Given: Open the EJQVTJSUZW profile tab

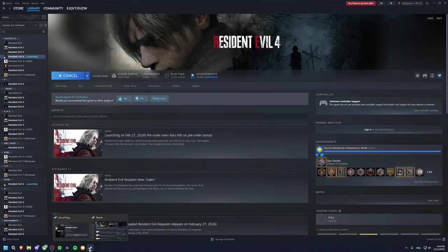Looking at the screenshot, I should coord(77,8).
